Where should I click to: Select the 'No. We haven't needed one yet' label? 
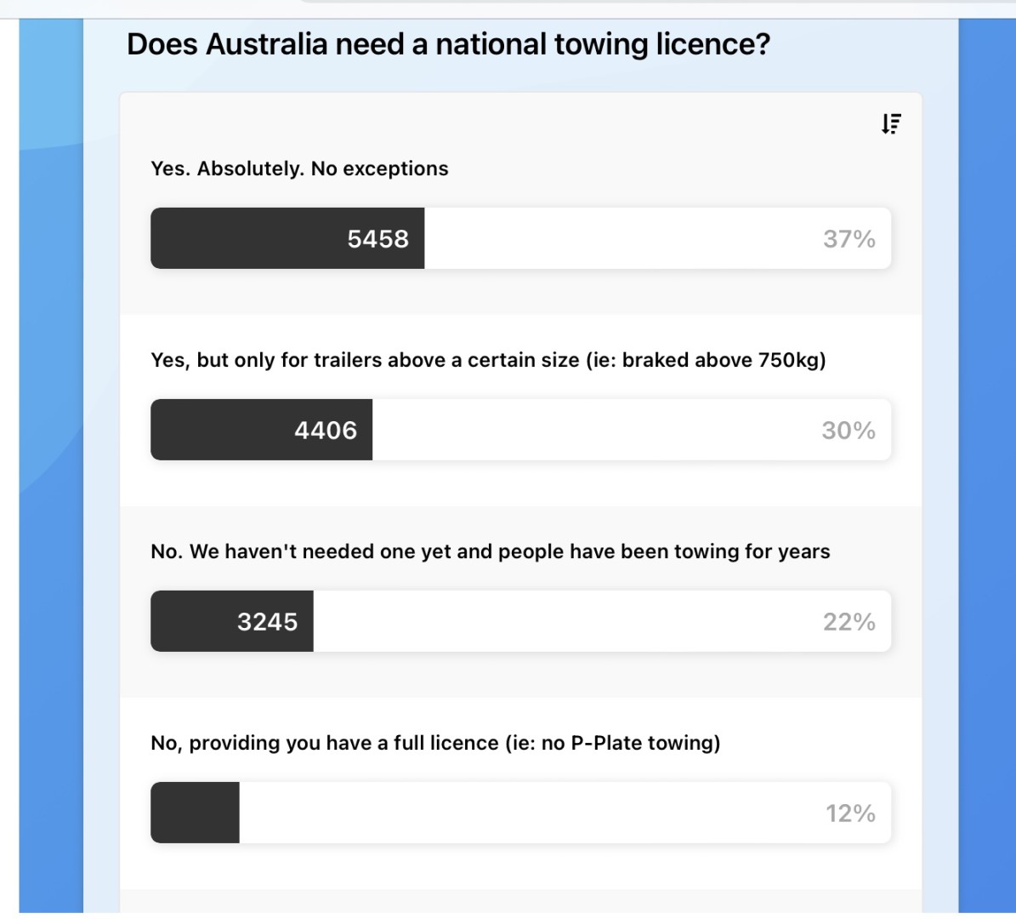pyautogui.click(x=490, y=551)
